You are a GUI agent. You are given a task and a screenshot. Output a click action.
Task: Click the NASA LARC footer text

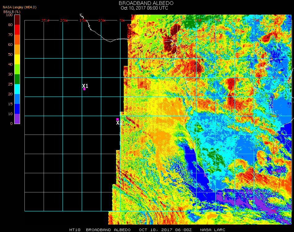[213, 230]
